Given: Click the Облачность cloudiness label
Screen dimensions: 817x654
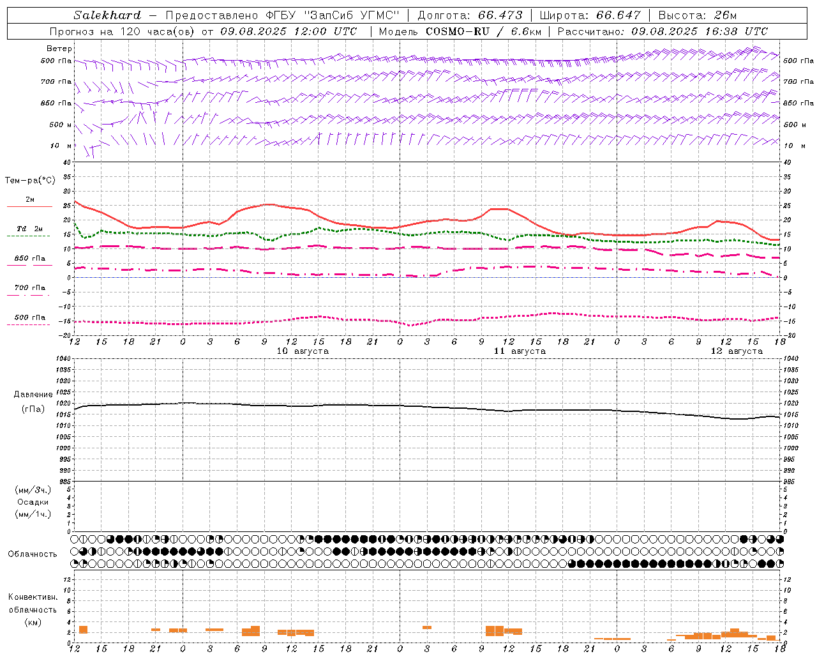Looking at the screenshot, I should 33,554.
